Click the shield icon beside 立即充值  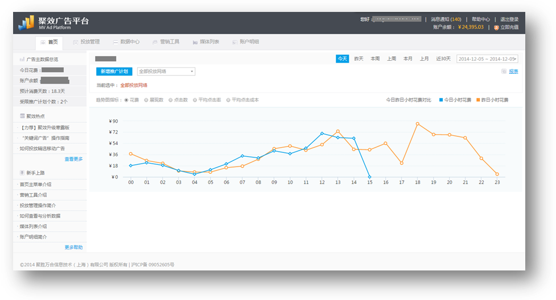pyautogui.click(x=496, y=27)
